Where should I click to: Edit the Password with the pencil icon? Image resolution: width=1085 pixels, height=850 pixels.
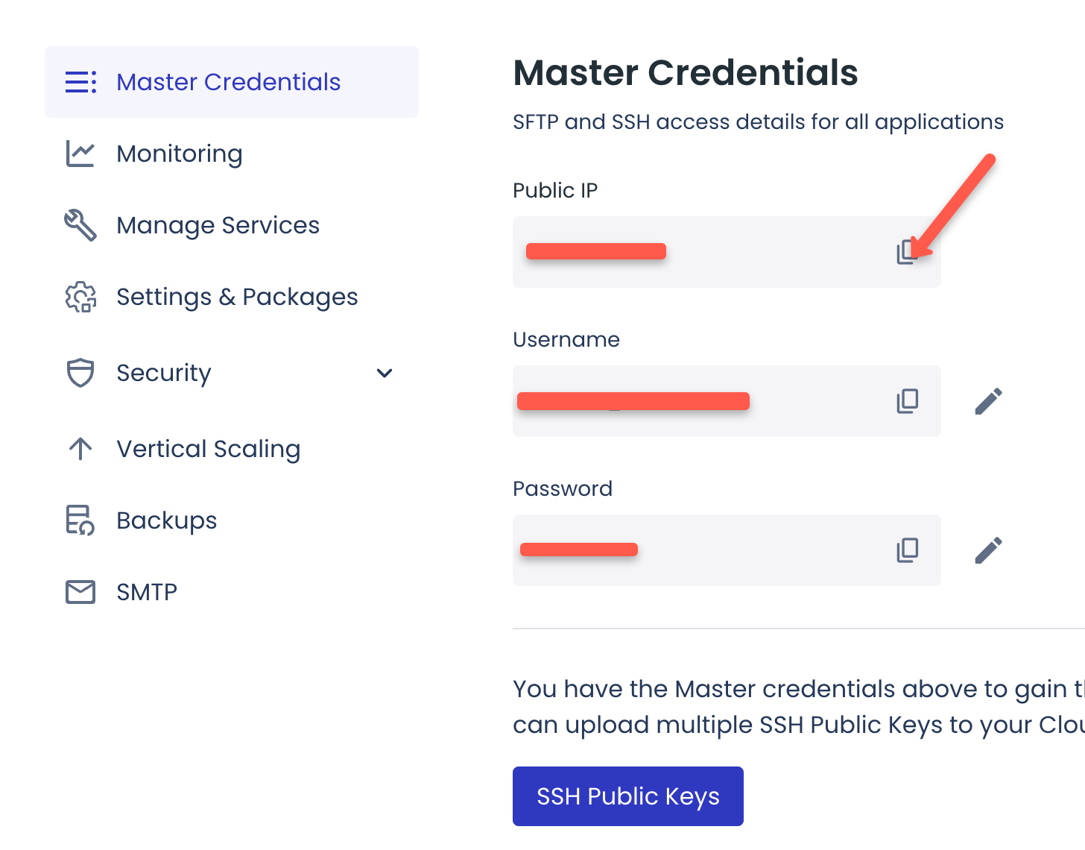coord(988,550)
